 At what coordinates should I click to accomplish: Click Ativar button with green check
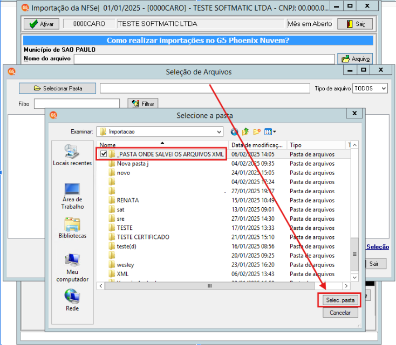42,24
